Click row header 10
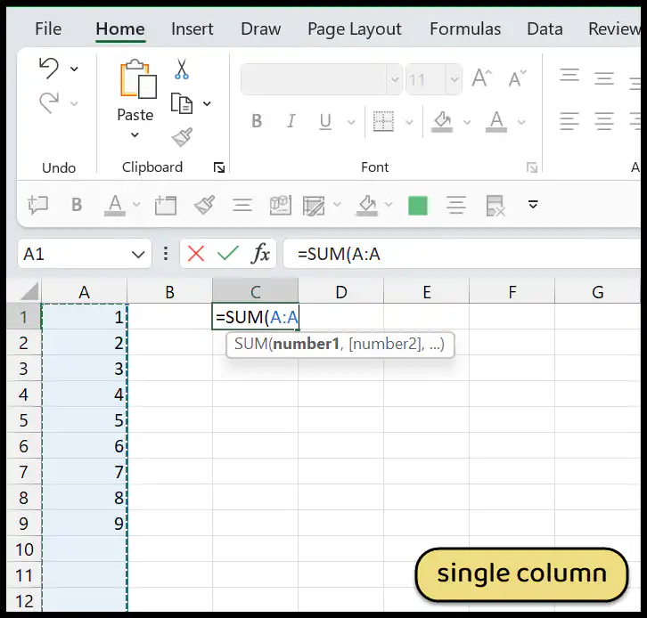This screenshot has width=647, height=618. [24, 549]
